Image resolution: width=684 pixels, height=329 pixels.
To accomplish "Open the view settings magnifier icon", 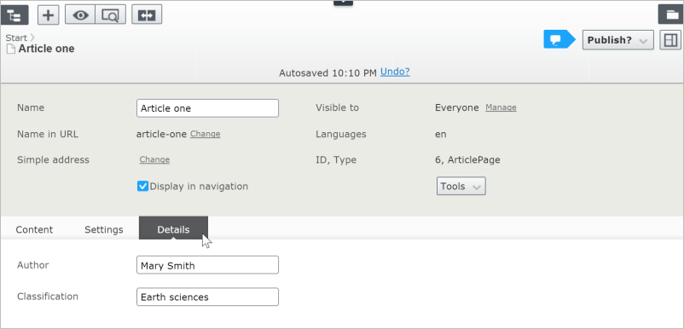I will [110, 14].
